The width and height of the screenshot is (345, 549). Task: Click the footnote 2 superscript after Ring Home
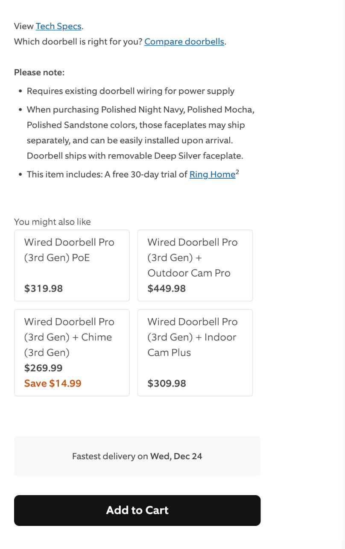237,172
